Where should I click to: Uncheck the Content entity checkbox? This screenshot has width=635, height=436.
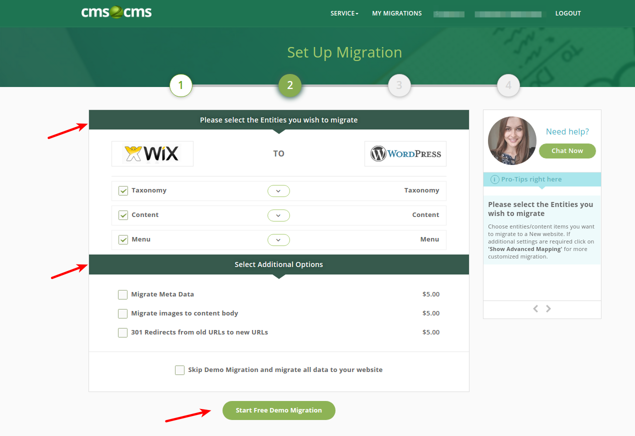pos(123,215)
